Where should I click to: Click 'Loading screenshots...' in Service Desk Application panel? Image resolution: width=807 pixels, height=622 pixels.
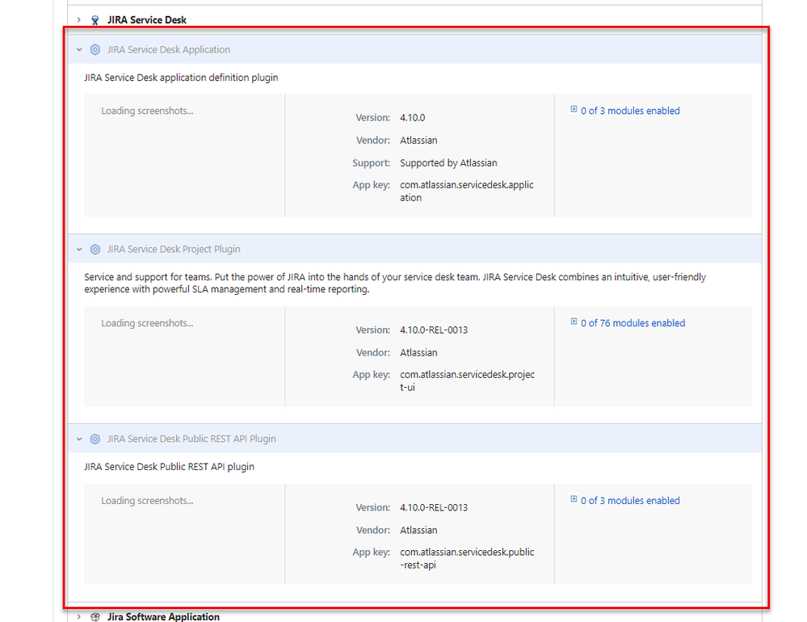[x=147, y=111]
